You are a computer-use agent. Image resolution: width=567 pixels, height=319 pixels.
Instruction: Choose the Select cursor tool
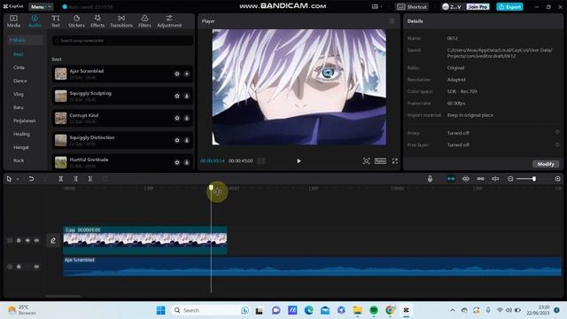tap(9, 179)
